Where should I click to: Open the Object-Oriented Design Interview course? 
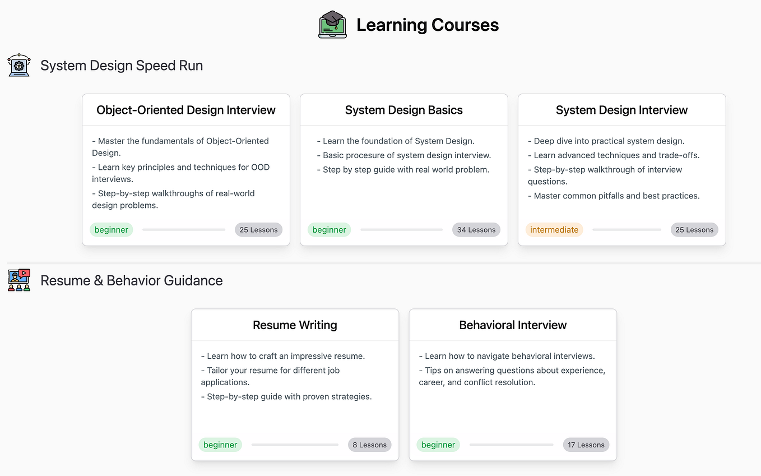pos(185,109)
